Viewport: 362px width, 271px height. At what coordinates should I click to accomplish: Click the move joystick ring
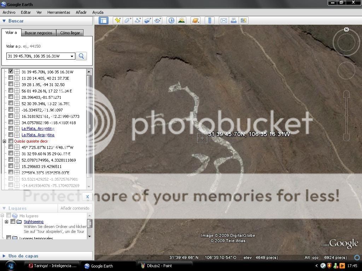point(346,71)
